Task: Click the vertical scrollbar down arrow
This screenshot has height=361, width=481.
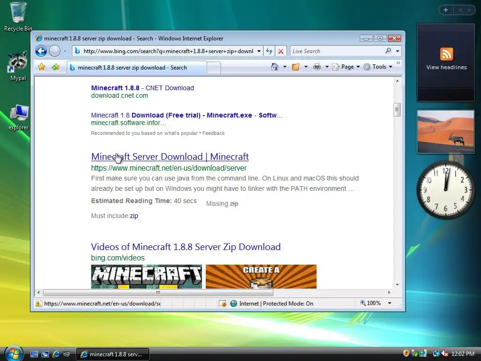Action: coord(397,285)
